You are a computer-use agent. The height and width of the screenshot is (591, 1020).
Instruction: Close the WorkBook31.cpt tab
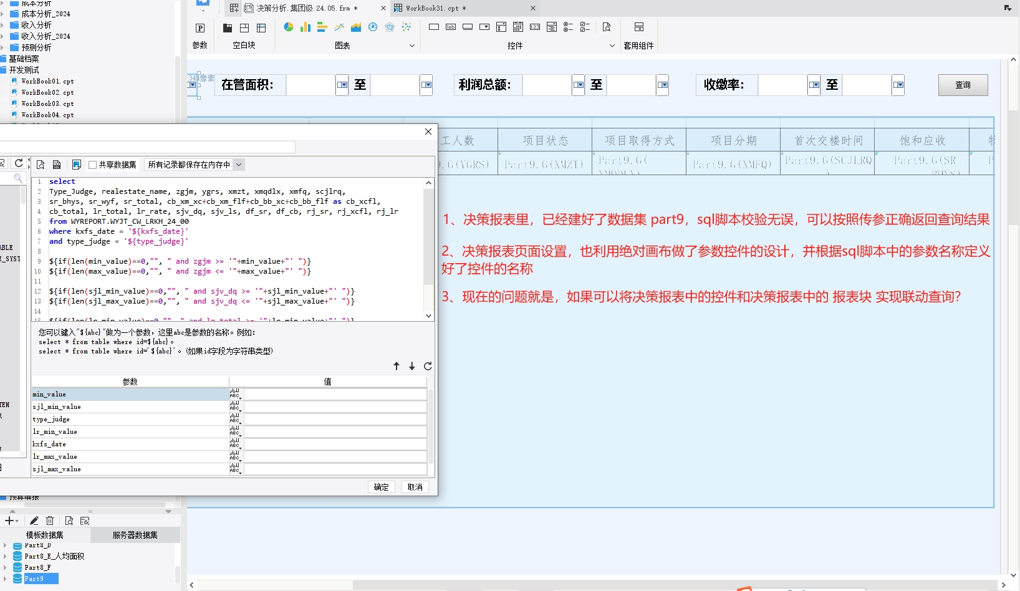coord(533,8)
